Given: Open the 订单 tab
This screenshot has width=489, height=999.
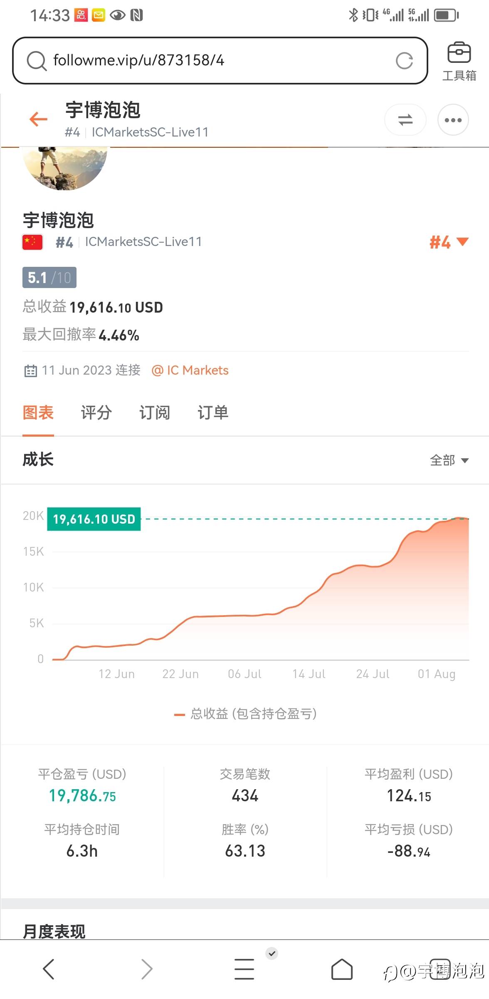Looking at the screenshot, I should [x=212, y=413].
